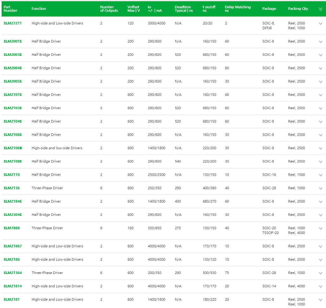The width and height of the screenshot is (326, 308).
Task: Expand the SLM2184S row chevron
Action: (x=320, y=202)
